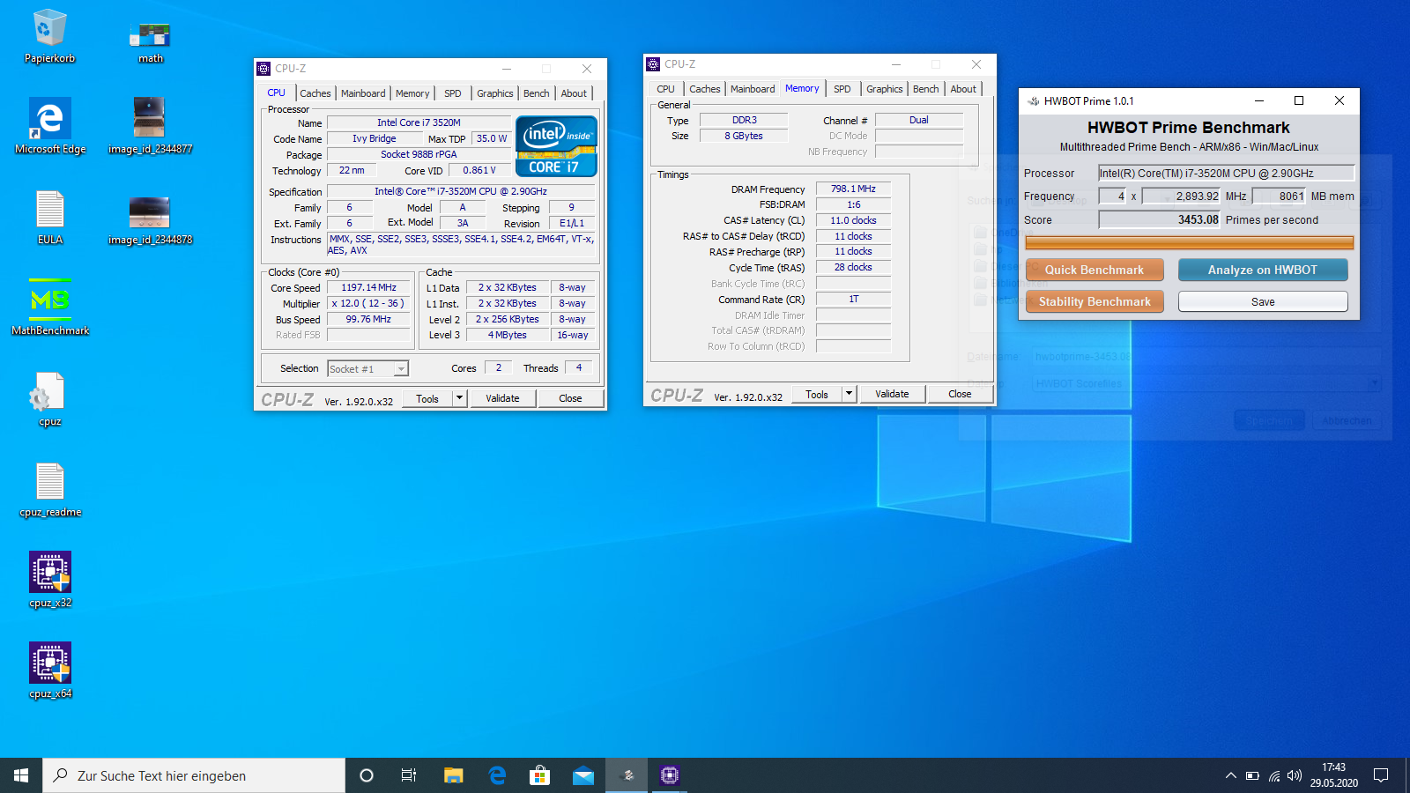Launch cpuz_x64 executable icon
The width and height of the screenshot is (1410, 793).
point(50,671)
